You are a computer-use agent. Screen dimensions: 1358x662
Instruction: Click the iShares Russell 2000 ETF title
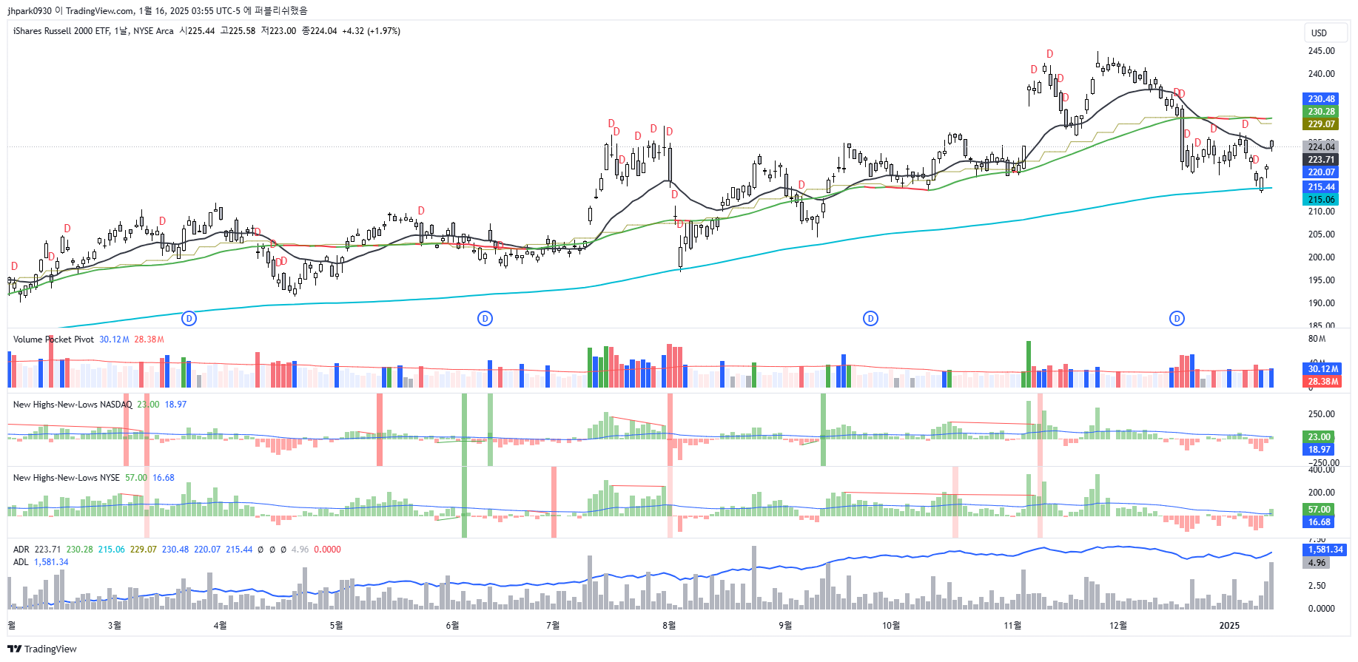click(x=61, y=31)
